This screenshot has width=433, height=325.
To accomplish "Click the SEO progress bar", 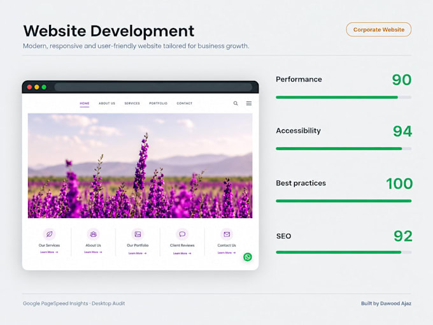I will [343, 252].
